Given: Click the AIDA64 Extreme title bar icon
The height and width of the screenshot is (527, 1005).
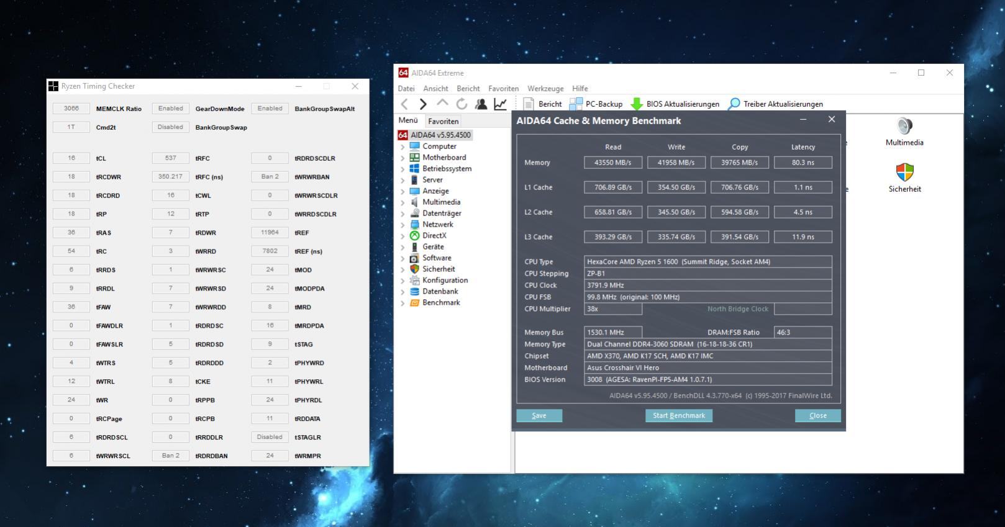Looking at the screenshot, I should pos(404,73).
